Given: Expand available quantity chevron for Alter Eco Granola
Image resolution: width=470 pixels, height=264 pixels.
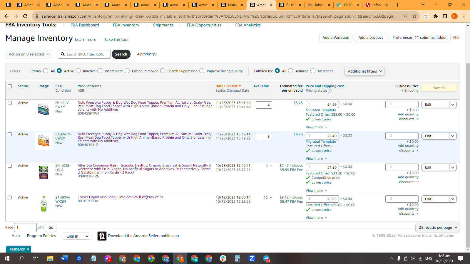Looking at the screenshot, I should [x=271, y=166].
